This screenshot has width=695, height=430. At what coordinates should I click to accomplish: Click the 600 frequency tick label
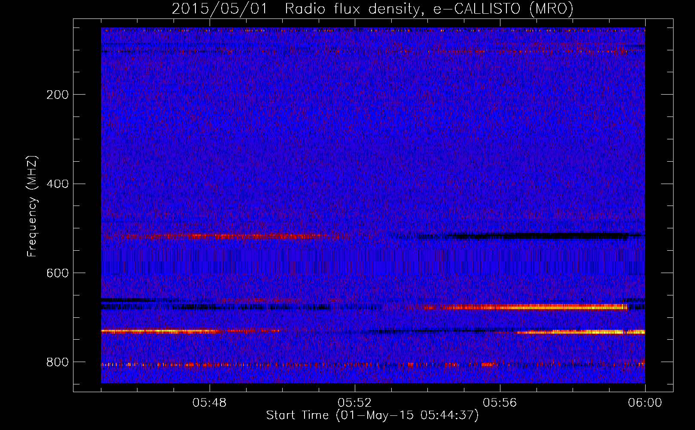coord(58,273)
